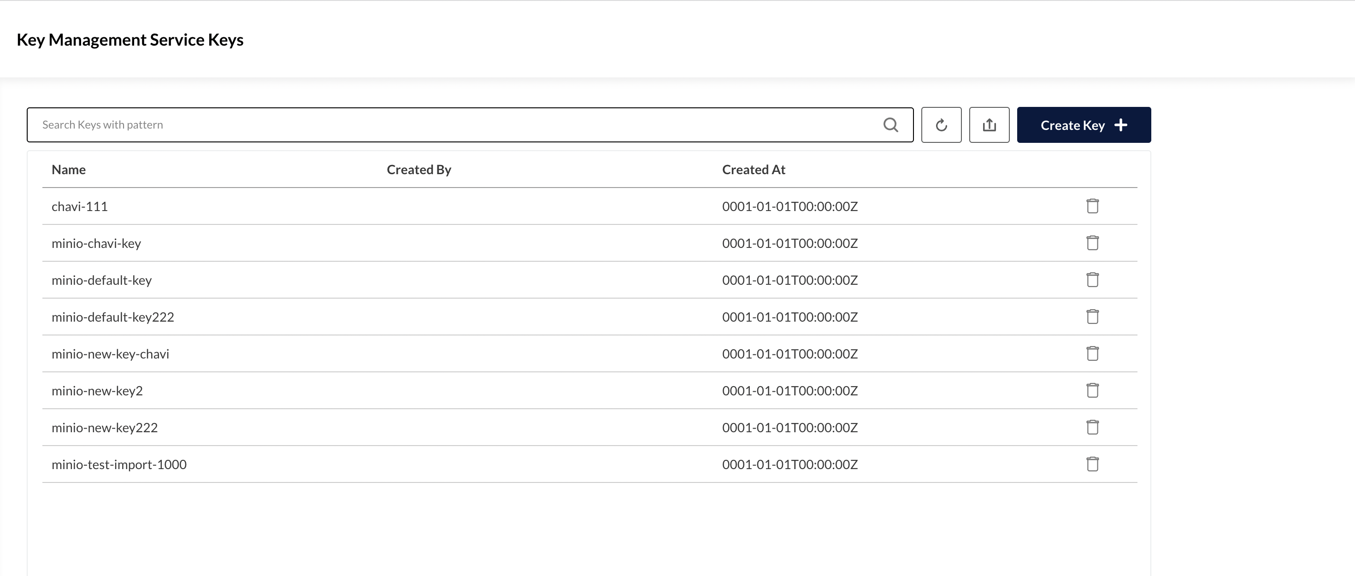This screenshot has width=1355, height=576.
Task: Click the Name column header
Action: point(69,170)
